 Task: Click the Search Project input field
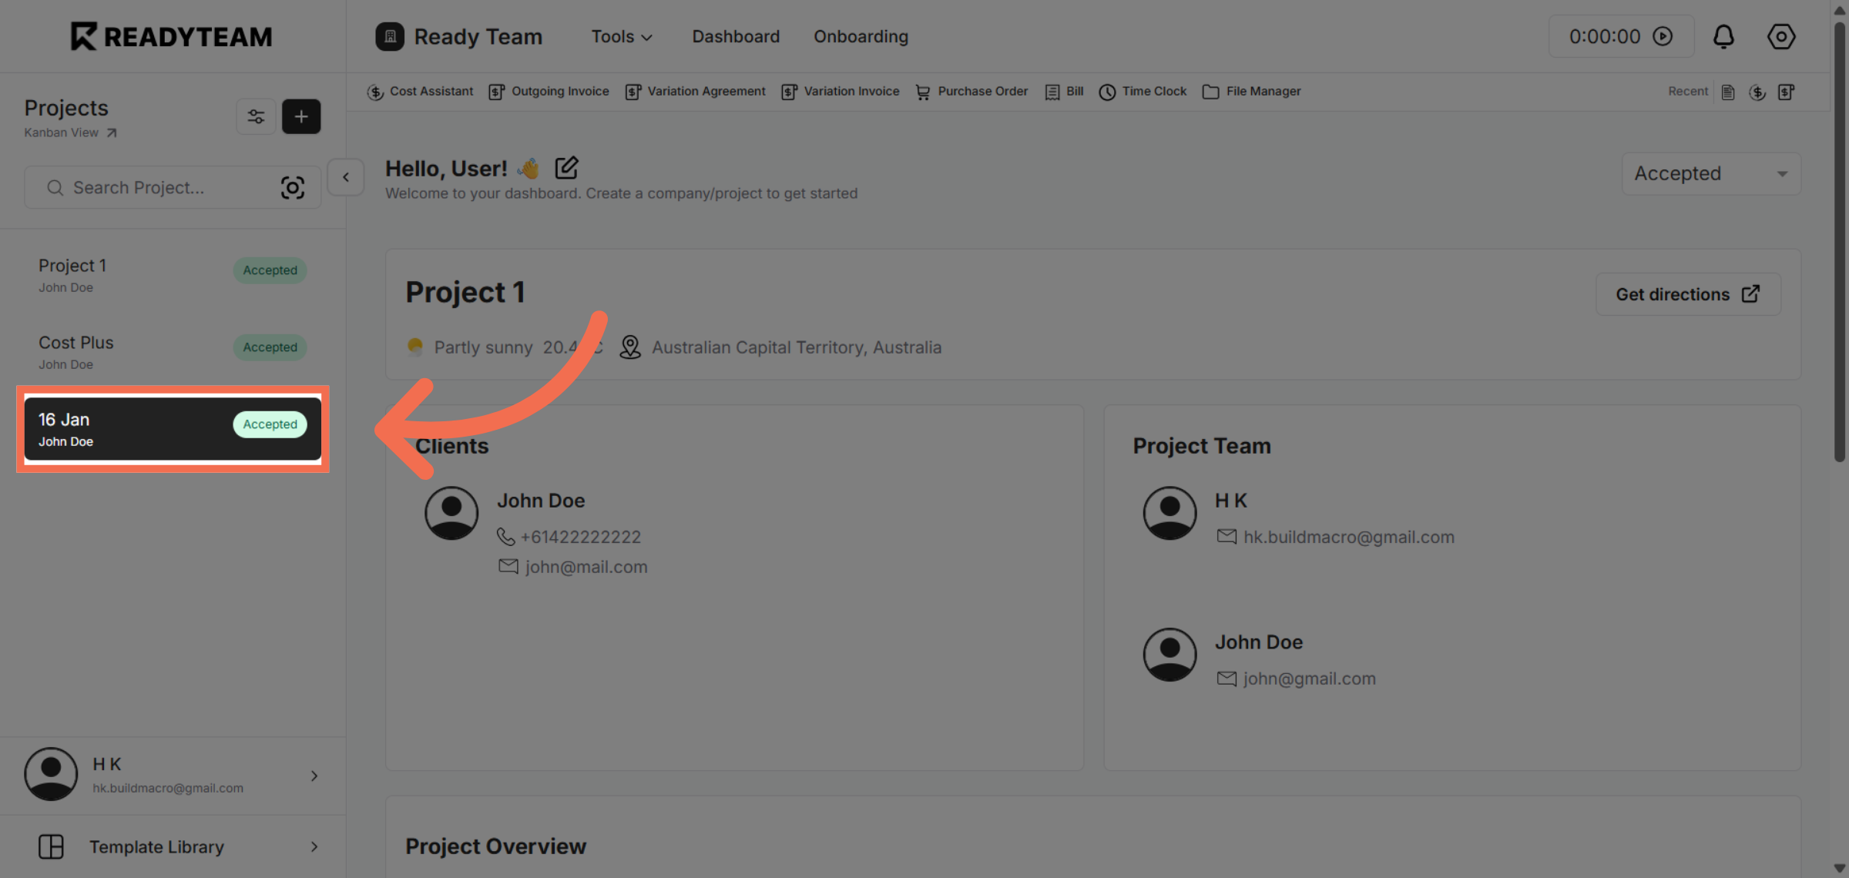154,187
